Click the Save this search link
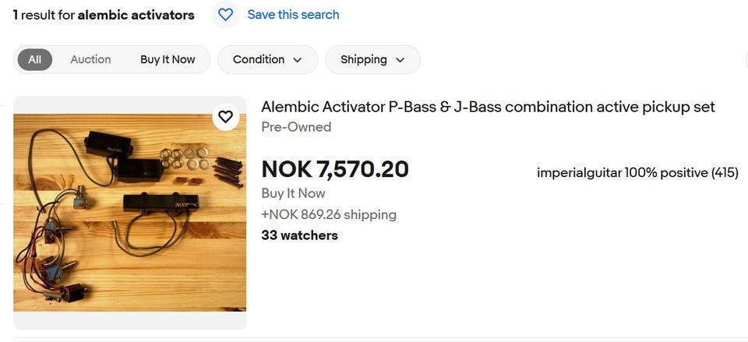The width and height of the screenshot is (748, 342). click(x=293, y=15)
